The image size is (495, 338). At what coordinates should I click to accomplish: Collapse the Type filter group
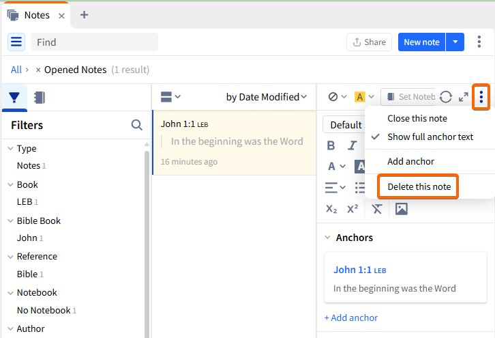tap(10, 148)
